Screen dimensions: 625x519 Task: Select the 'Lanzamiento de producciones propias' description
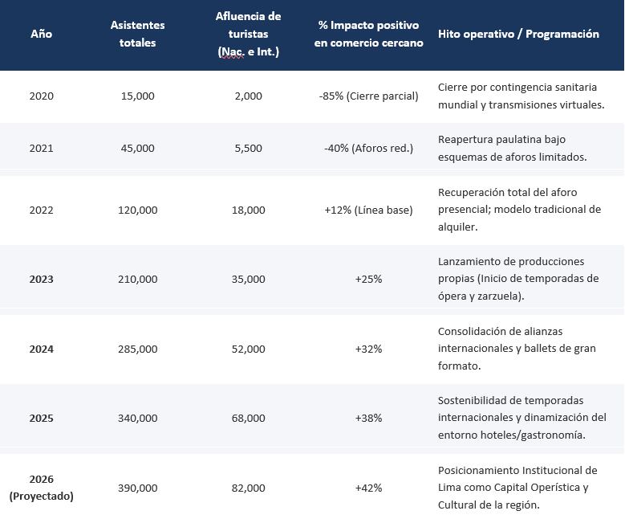point(518,279)
